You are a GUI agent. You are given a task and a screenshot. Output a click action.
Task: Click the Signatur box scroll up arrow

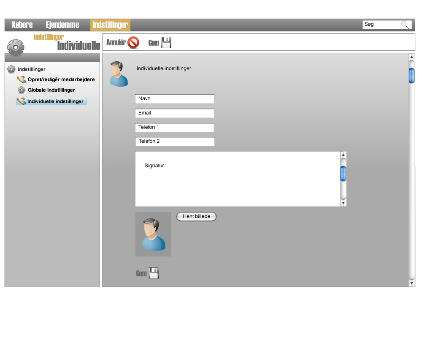coord(343,155)
